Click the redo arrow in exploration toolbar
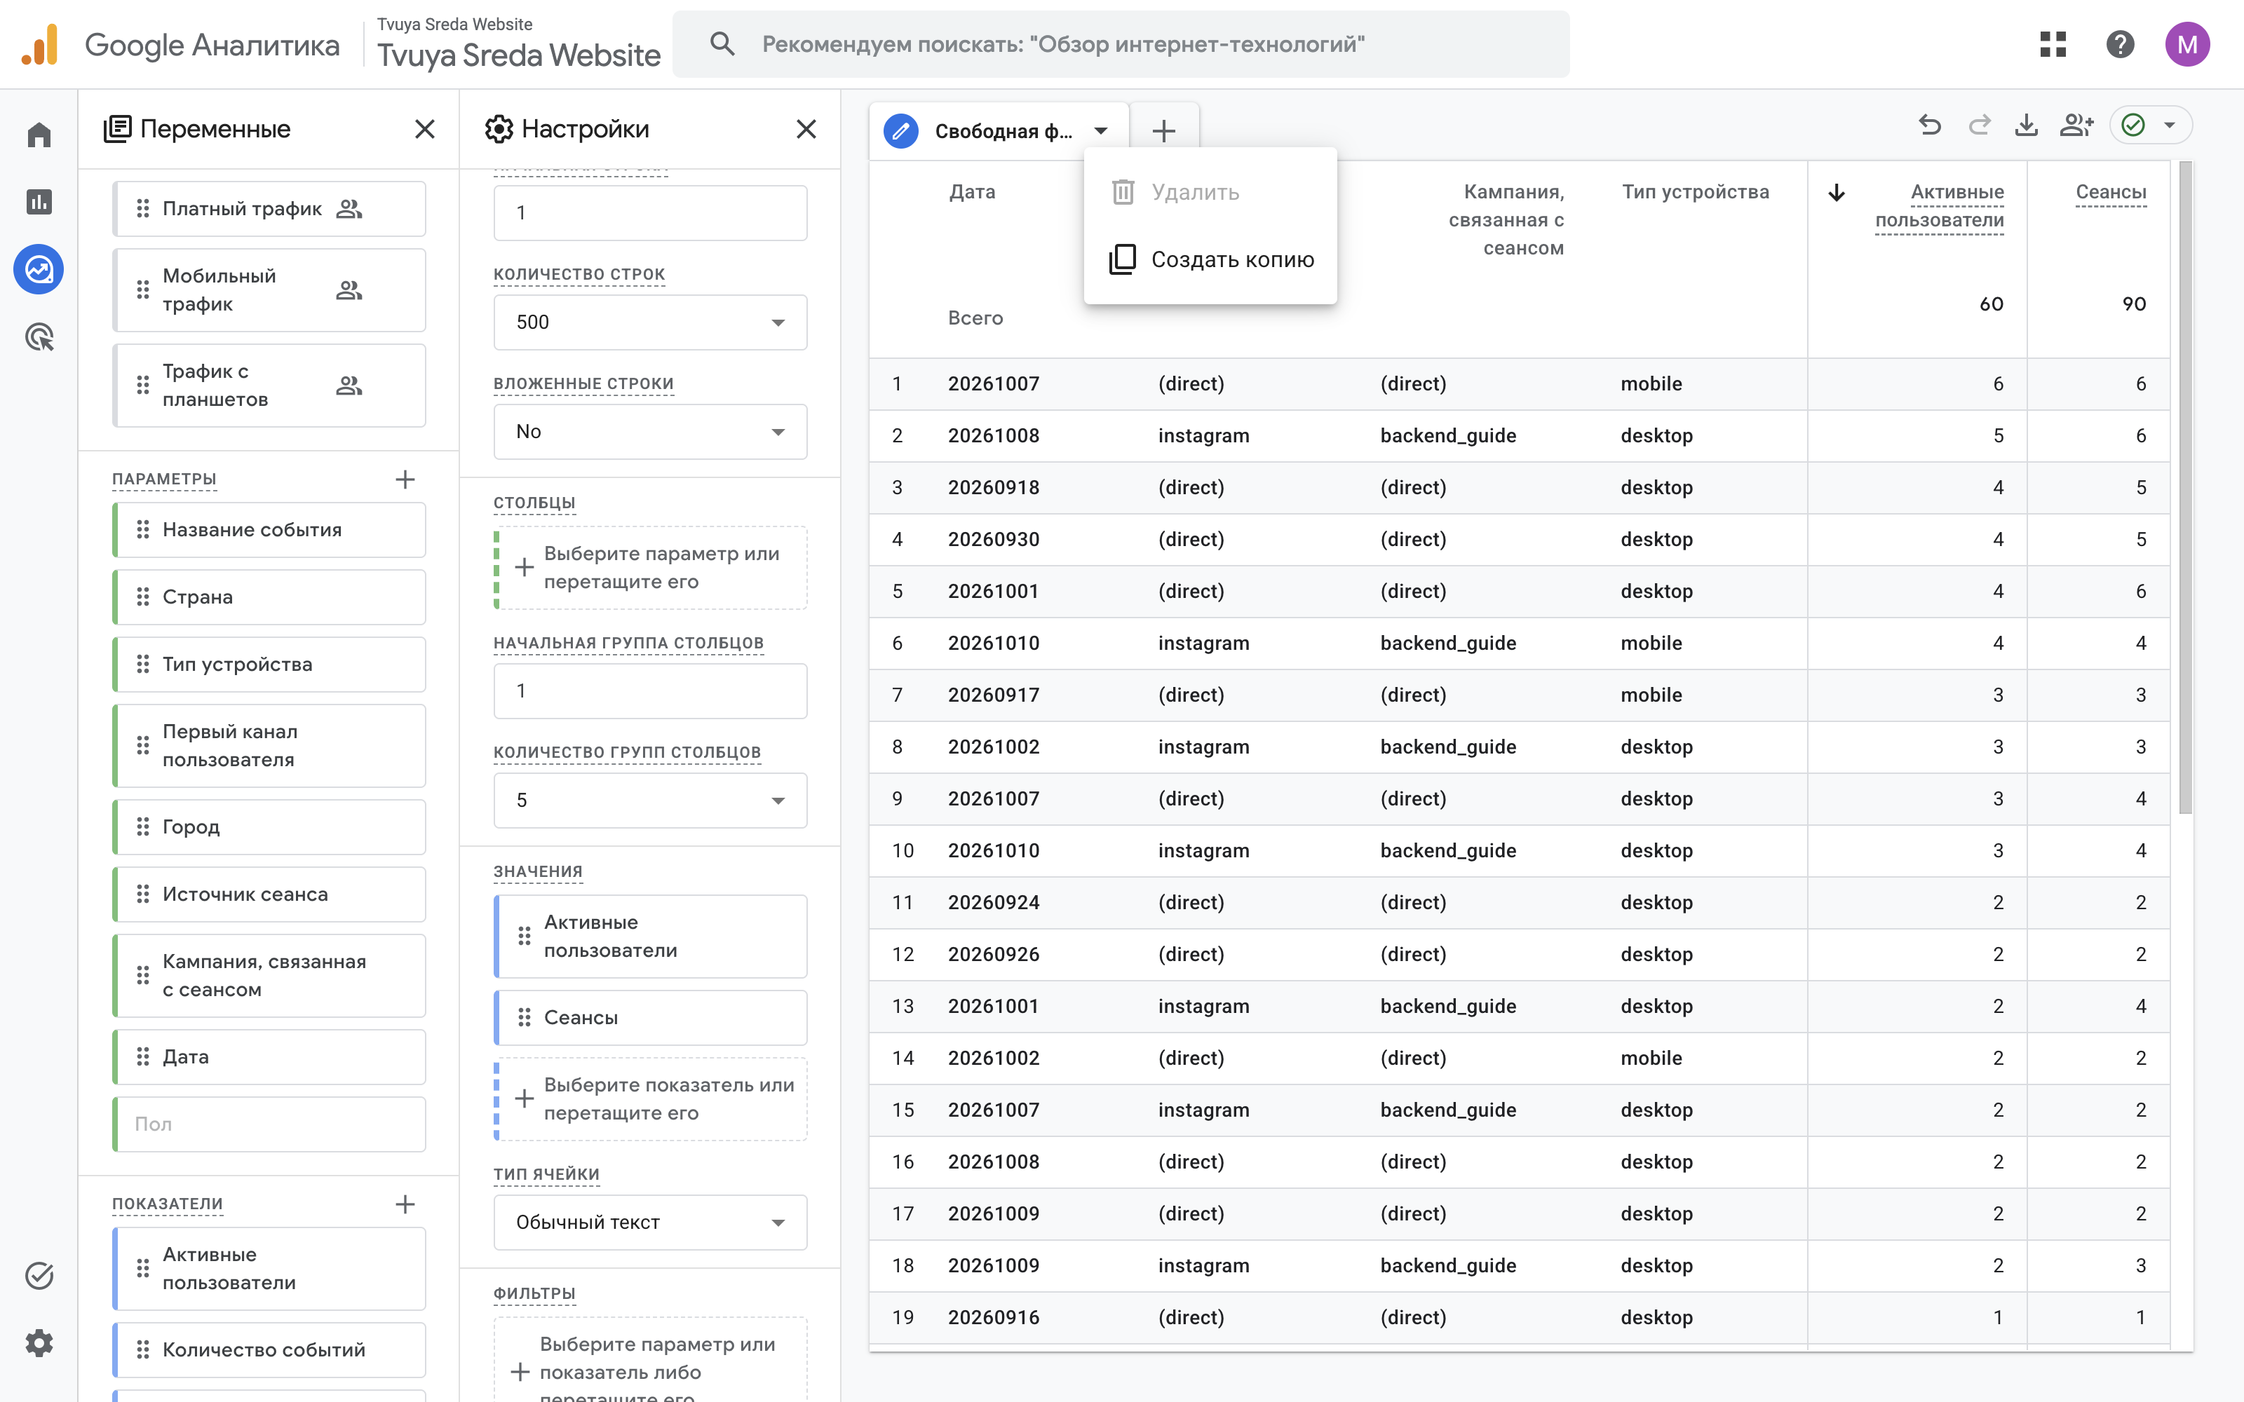The height and width of the screenshot is (1402, 2244). click(x=1979, y=125)
